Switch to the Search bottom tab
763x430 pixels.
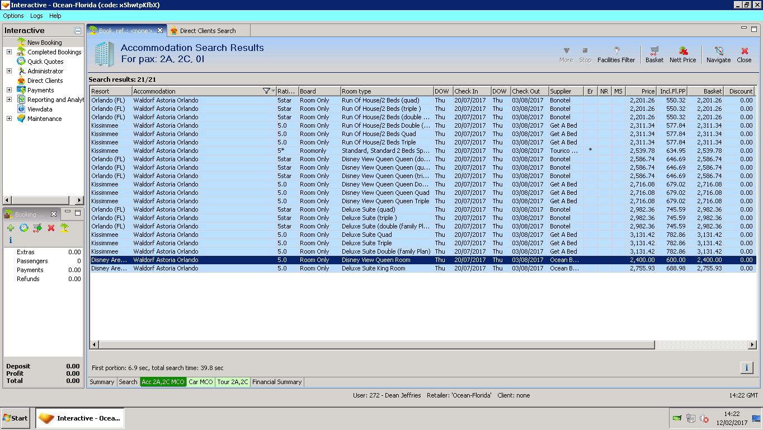click(x=128, y=382)
